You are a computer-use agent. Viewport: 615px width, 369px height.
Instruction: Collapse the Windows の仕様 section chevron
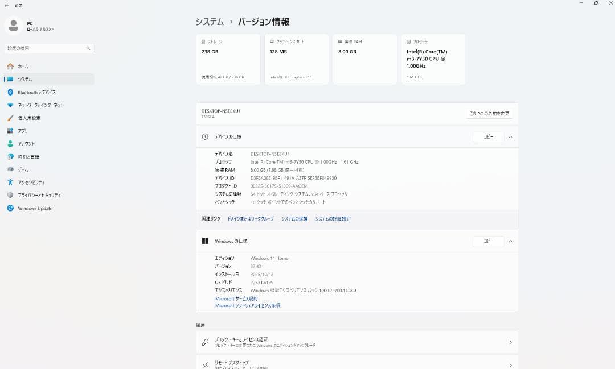pos(511,241)
